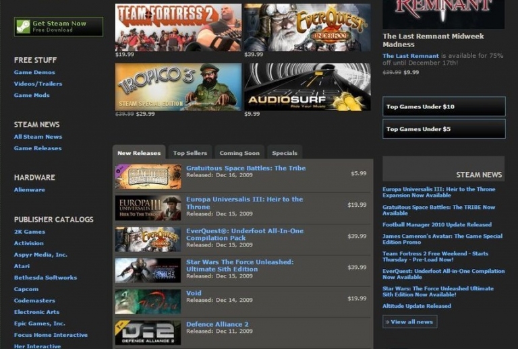The height and width of the screenshot is (349, 518).
Task: Click the Void game thumbnail
Action: (148, 301)
